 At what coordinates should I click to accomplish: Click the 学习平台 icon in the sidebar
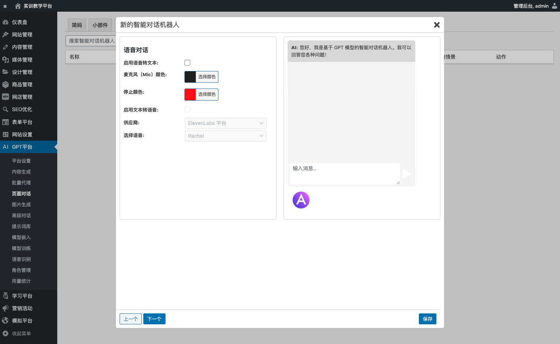point(5,296)
